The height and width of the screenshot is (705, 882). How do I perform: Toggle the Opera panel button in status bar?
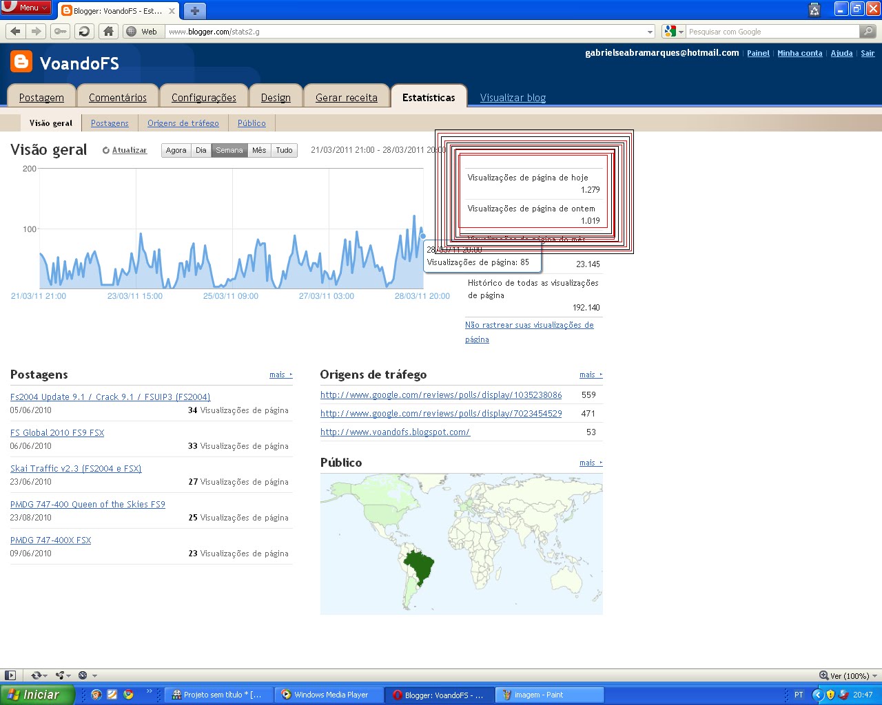click(x=10, y=675)
